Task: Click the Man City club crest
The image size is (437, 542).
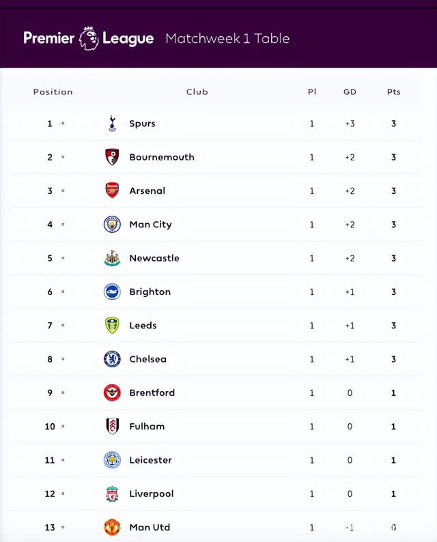Action: [112, 225]
